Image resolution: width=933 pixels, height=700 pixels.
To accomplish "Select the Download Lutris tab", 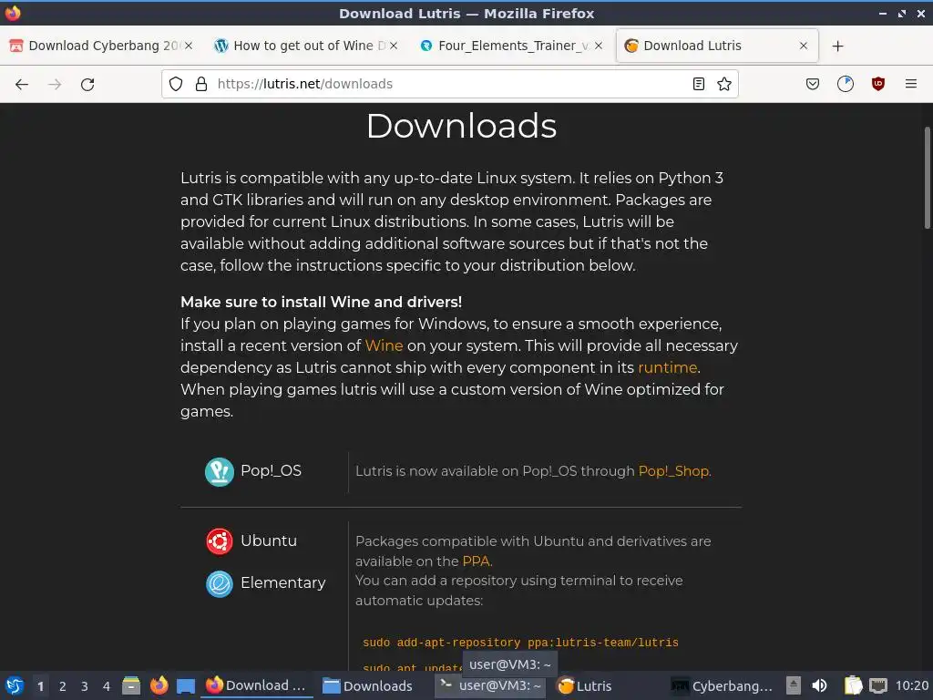I will [x=716, y=46].
